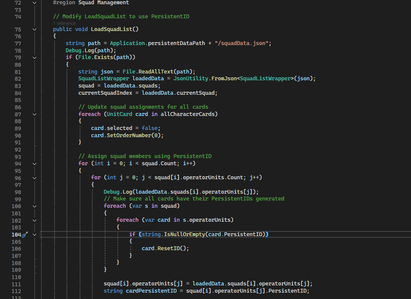The width and height of the screenshot is (411, 299).
Task: Collapse the outer for loop on line 94
Action: click(34, 163)
